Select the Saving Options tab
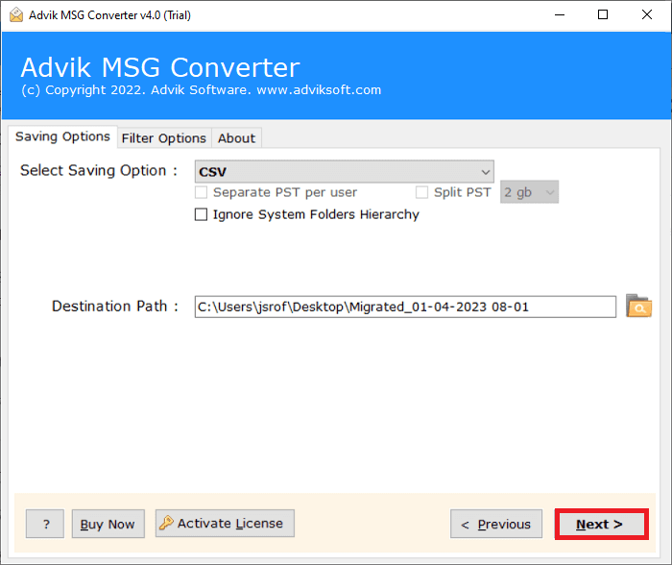 point(62,136)
